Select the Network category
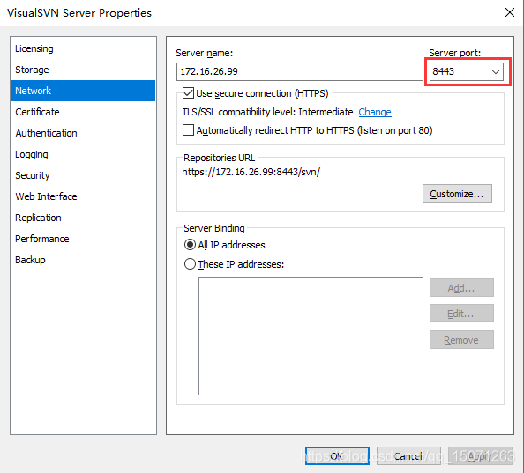The width and height of the screenshot is (524, 473). pyautogui.click(x=83, y=91)
